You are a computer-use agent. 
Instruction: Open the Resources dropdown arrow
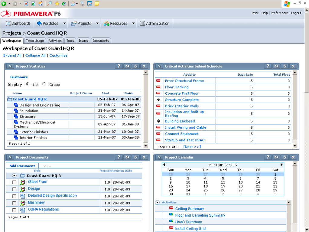[x=133, y=23]
